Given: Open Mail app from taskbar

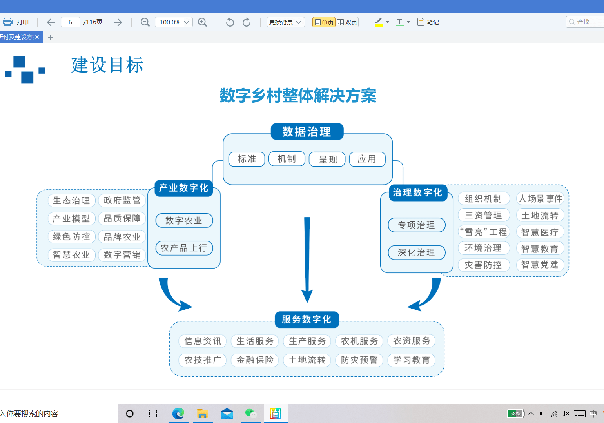Looking at the screenshot, I should (227, 414).
